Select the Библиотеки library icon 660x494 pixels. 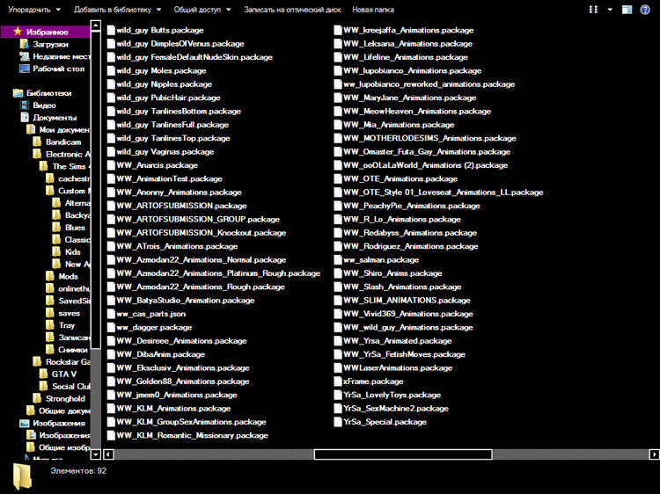pos(18,93)
